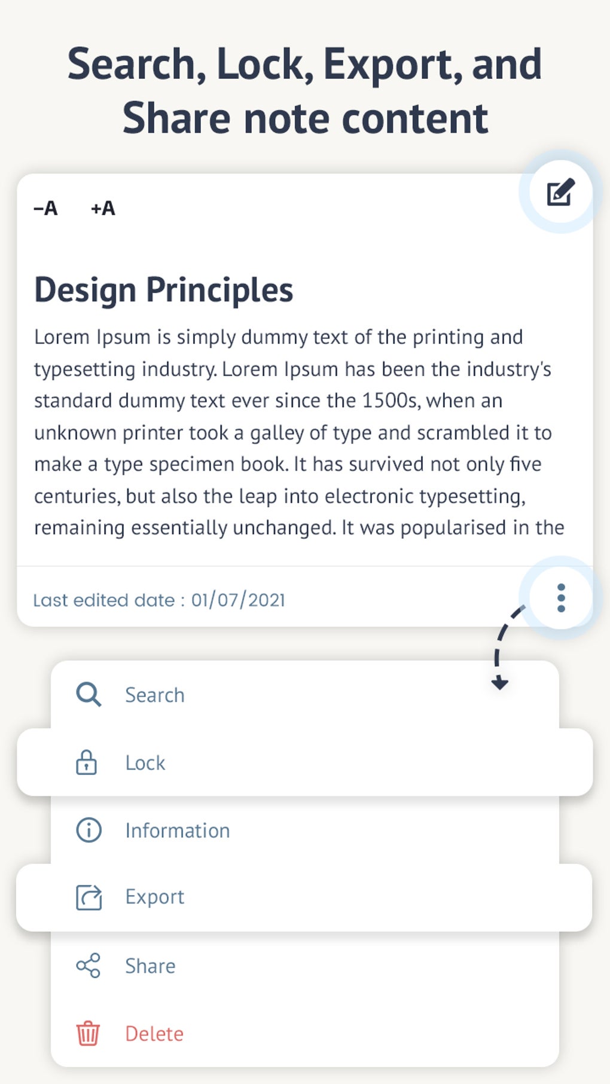Select Search from the options menu
Screen dimensions: 610x1084
click(155, 695)
